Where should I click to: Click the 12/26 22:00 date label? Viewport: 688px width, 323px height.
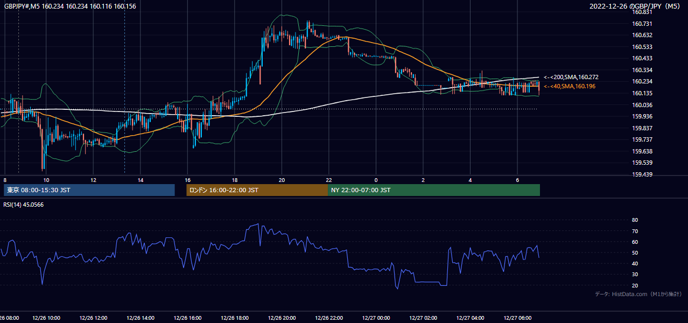(329, 318)
